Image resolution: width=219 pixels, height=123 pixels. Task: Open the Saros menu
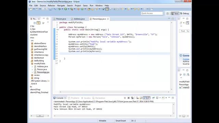coord(85,5)
